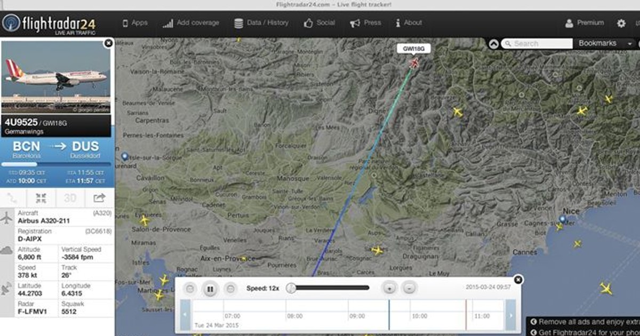
Task: Click the -3584 fpm vertical speed value
Action: pos(78,257)
